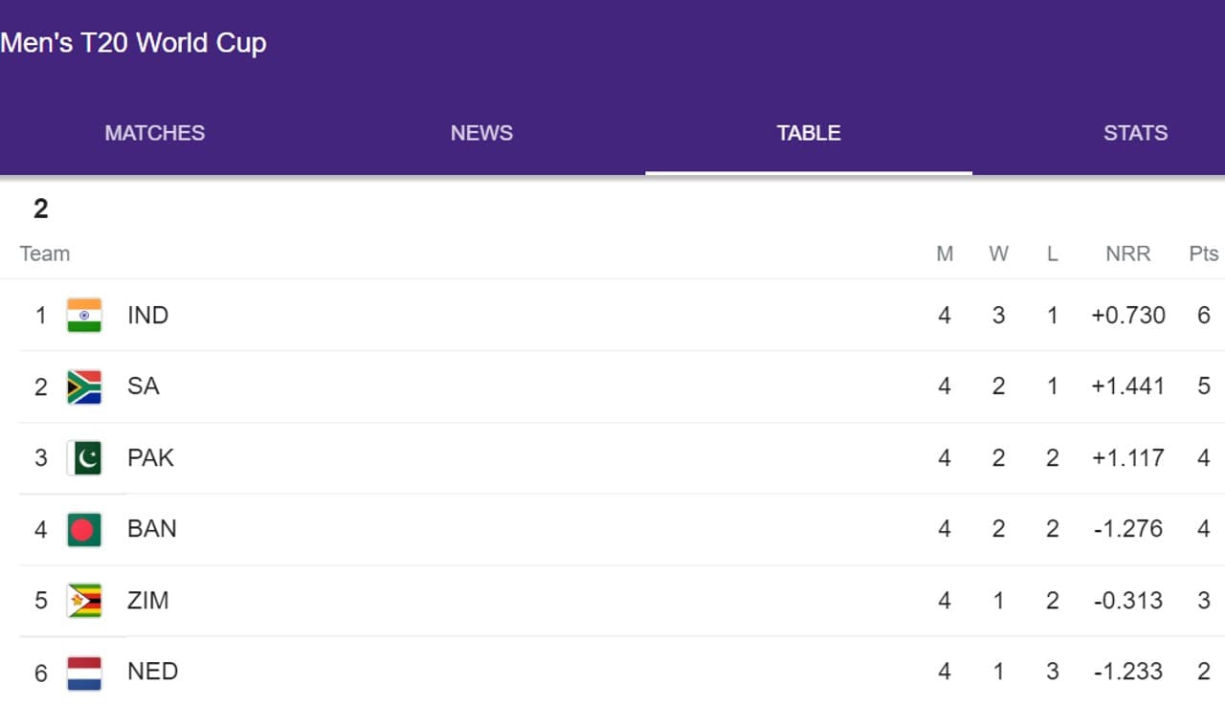Open the IND team link

point(148,315)
